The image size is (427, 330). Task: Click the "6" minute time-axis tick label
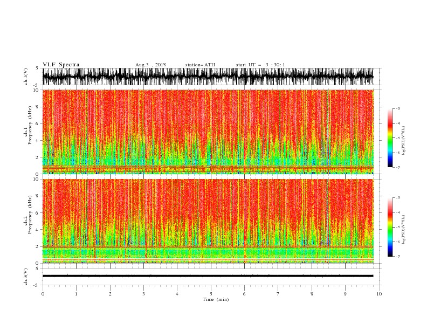(x=244, y=294)
